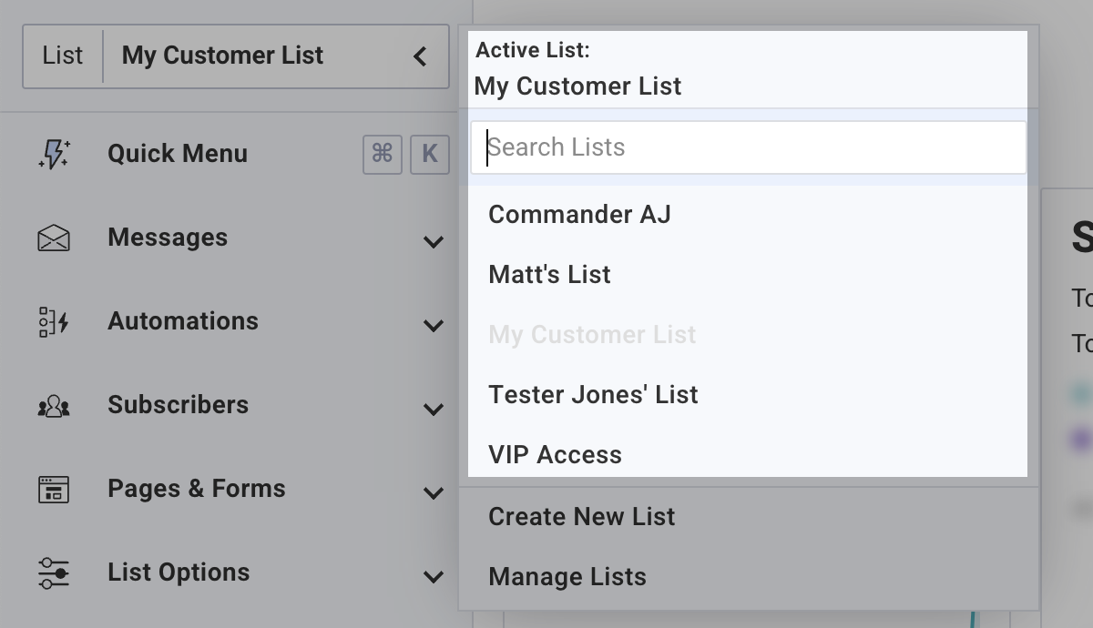
Task: Expand the Pages & Forms chevron
Action: (434, 492)
